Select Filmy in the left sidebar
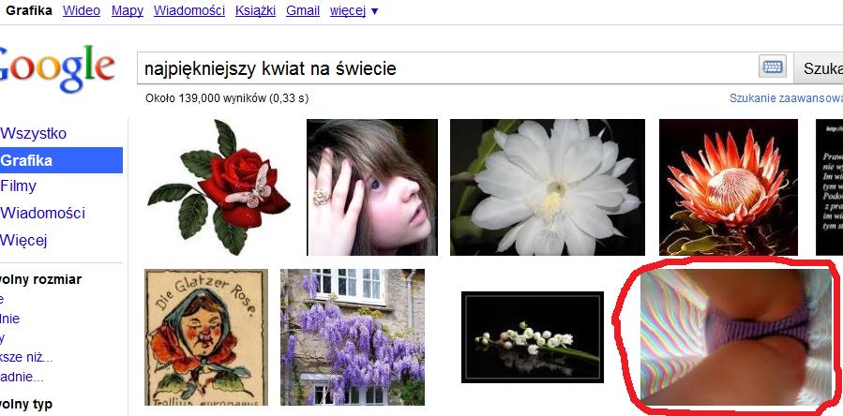843x416 pixels. (18, 186)
